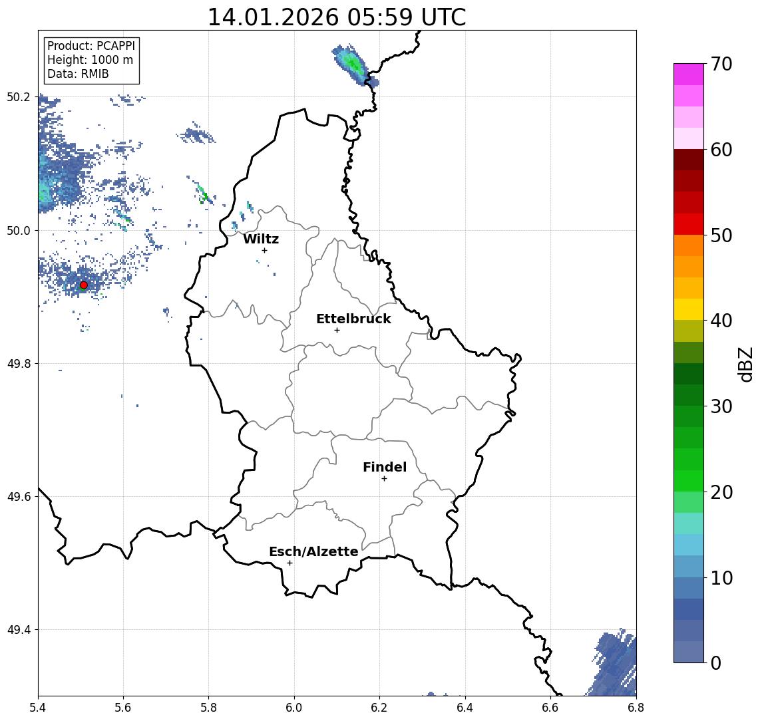Click the Wiltz city label
This screenshot has width=762, height=721.
click(261, 239)
